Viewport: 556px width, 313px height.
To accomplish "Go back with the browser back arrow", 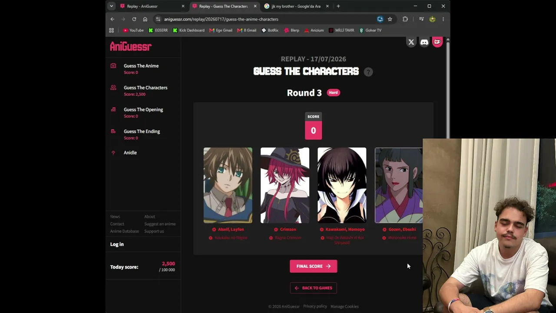I will pyautogui.click(x=112, y=19).
